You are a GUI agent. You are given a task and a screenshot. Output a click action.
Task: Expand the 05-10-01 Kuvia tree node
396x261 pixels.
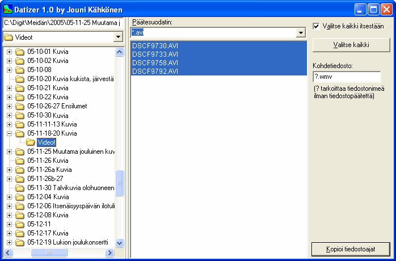[9, 52]
